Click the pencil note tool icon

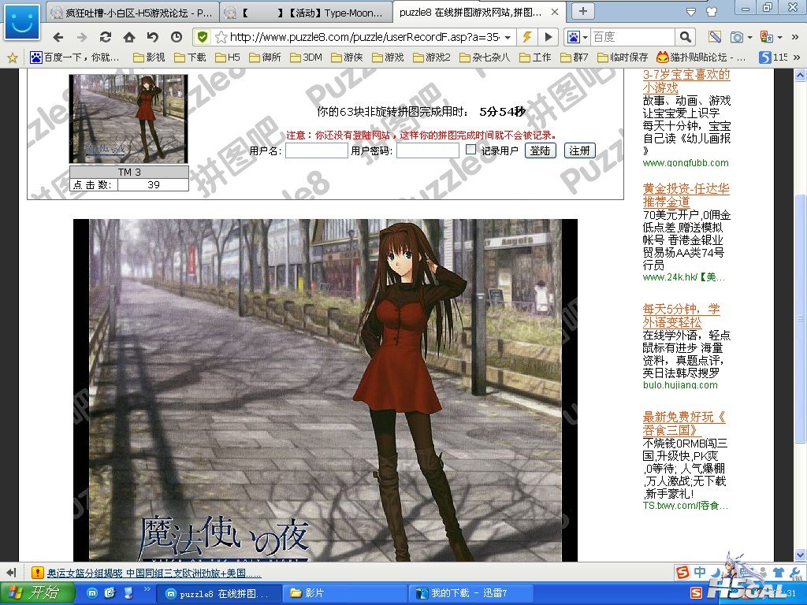coord(714,37)
